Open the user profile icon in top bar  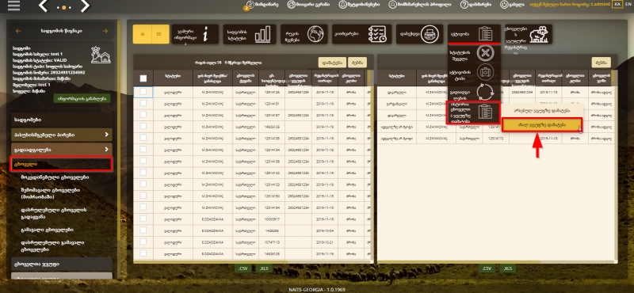(392, 5)
